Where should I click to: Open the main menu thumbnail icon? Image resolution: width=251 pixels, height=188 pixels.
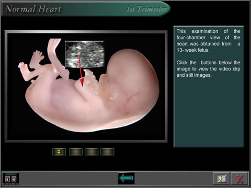tap(10, 179)
